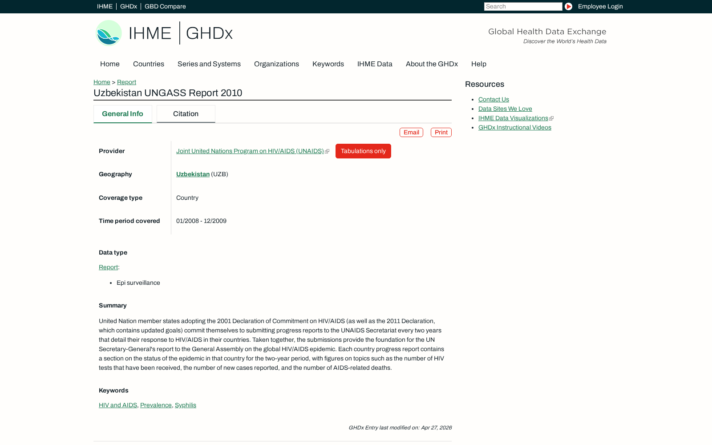
Task: Click the Tabulations only red button
Action: [x=363, y=151]
